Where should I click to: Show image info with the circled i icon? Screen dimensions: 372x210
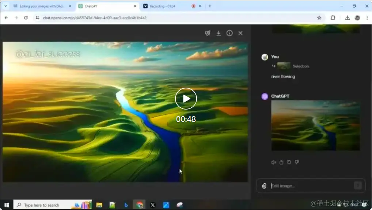pyautogui.click(x=229, y=33)
